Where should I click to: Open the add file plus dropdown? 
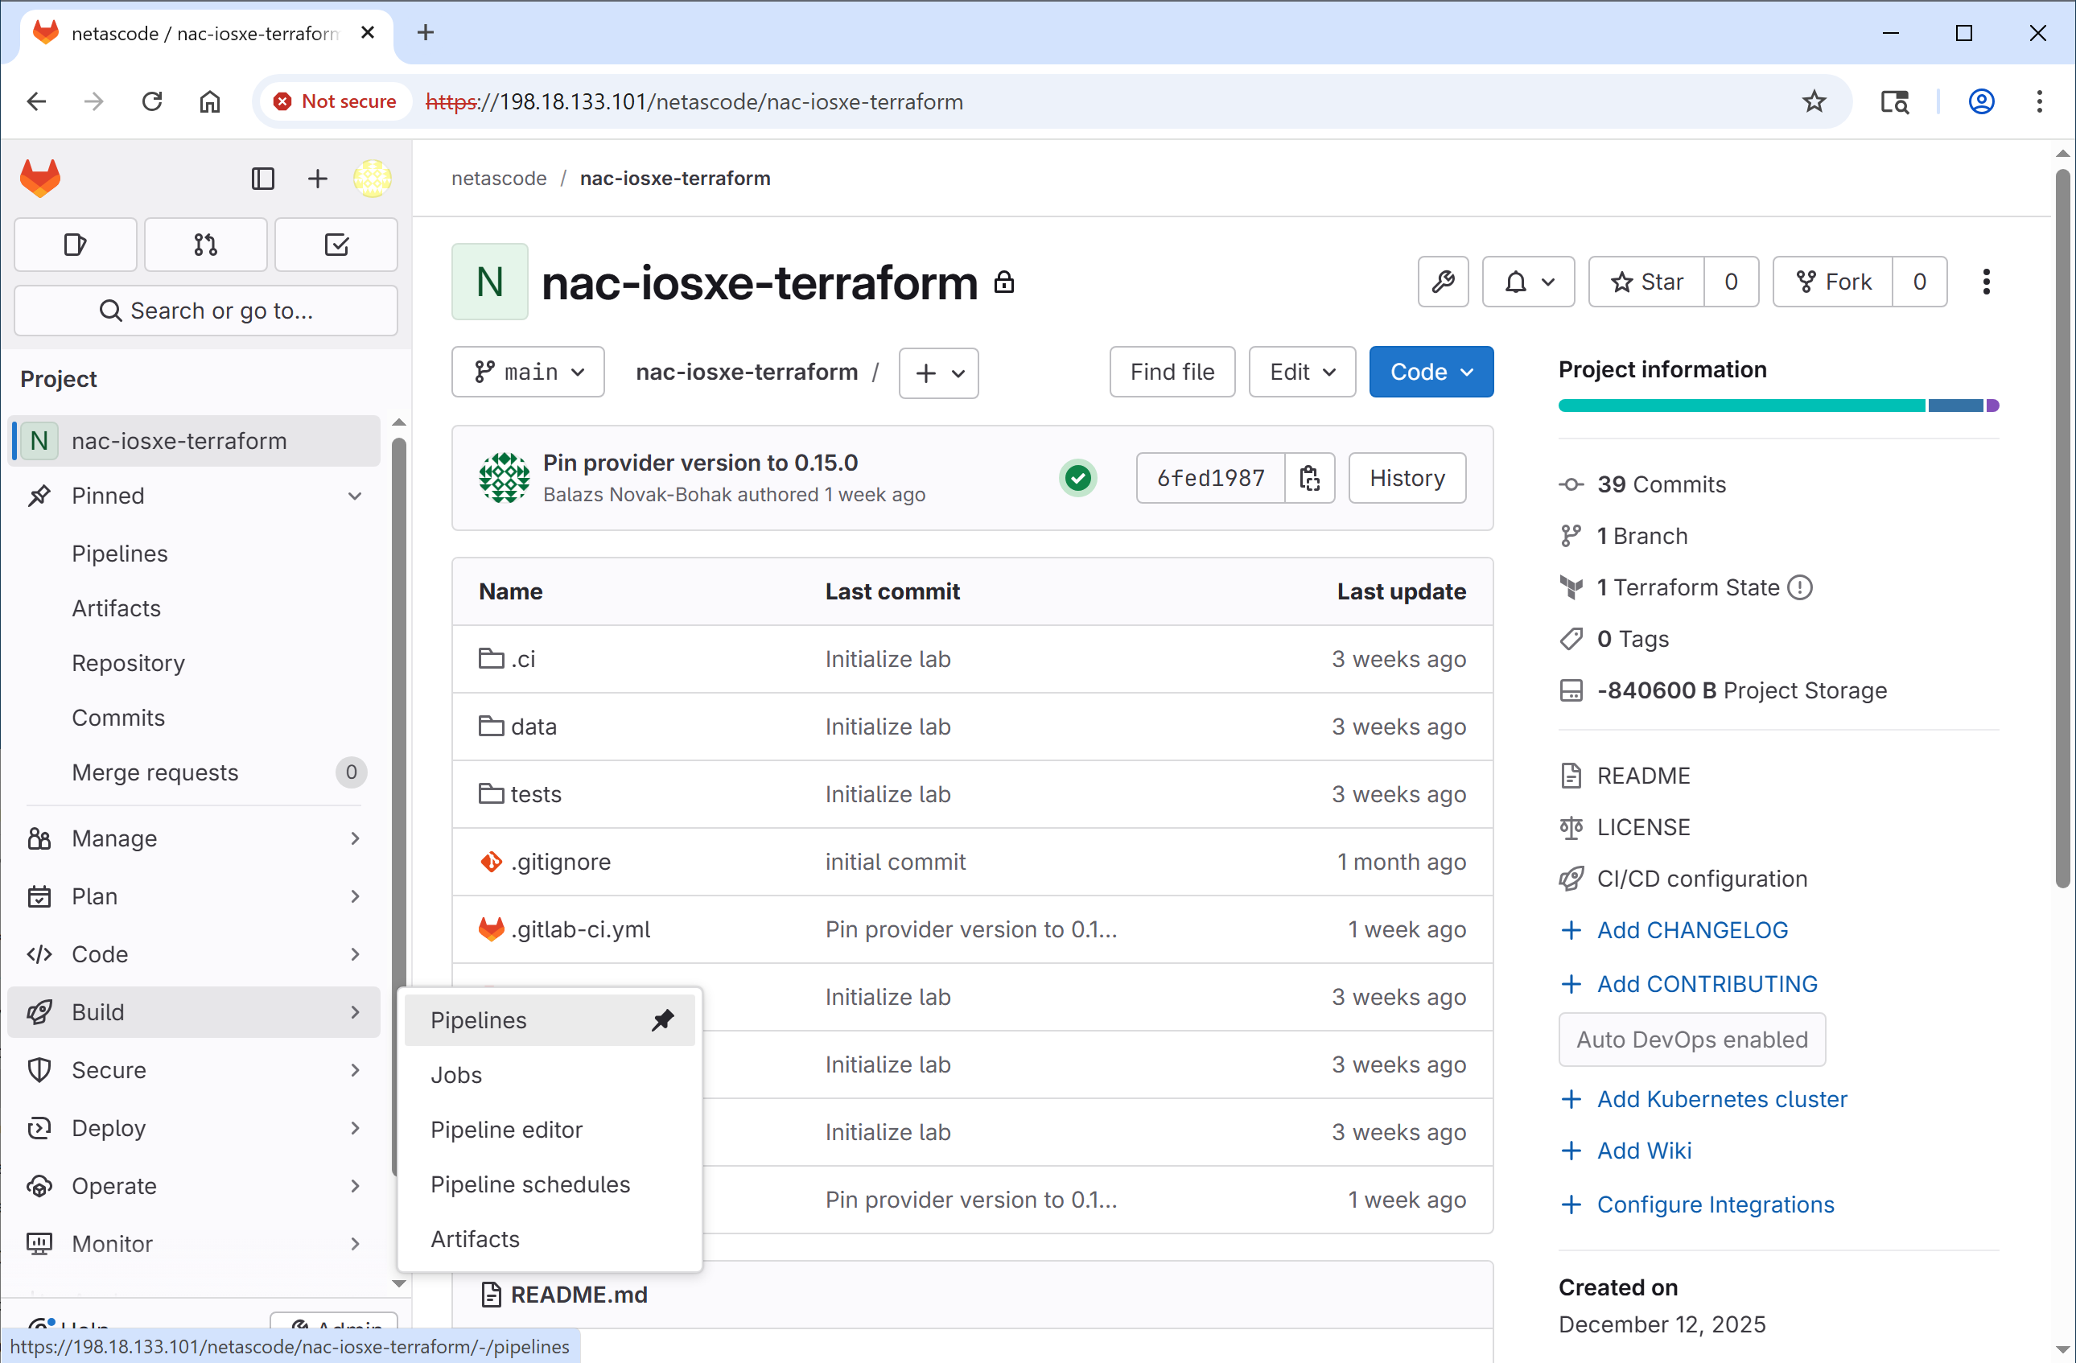938,373
